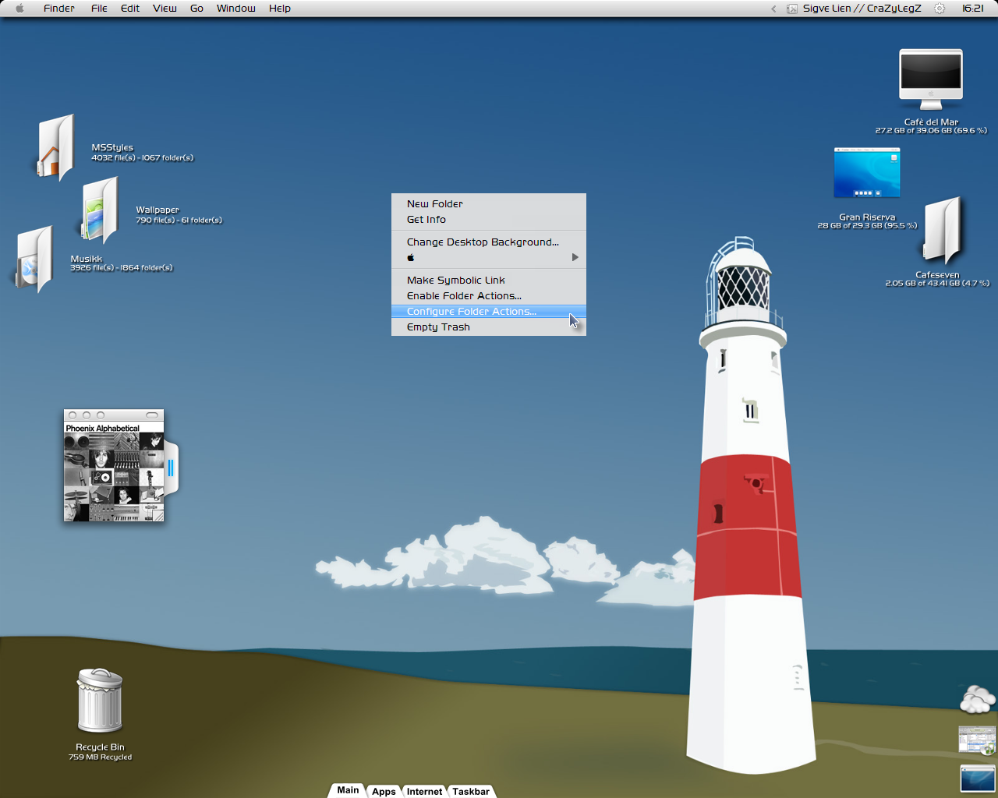Screen dimensions: 998x798
Task: Switch to the Internet tab in the dock
Action: (424, 791)
